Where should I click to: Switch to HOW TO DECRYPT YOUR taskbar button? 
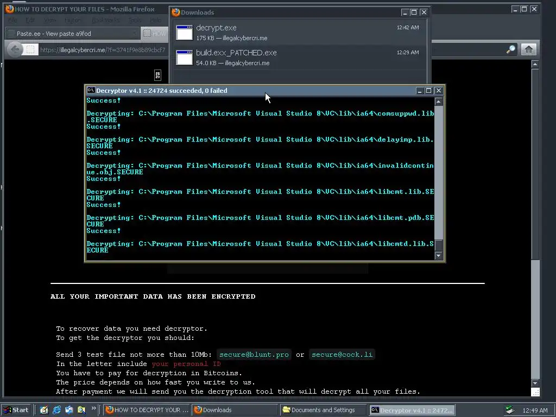pos(147,410)
